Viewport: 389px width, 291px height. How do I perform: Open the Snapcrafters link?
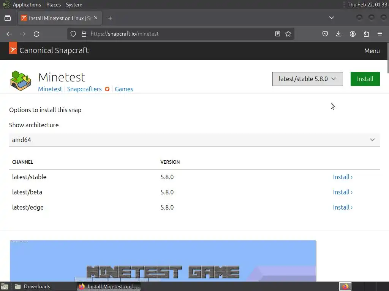84,89
